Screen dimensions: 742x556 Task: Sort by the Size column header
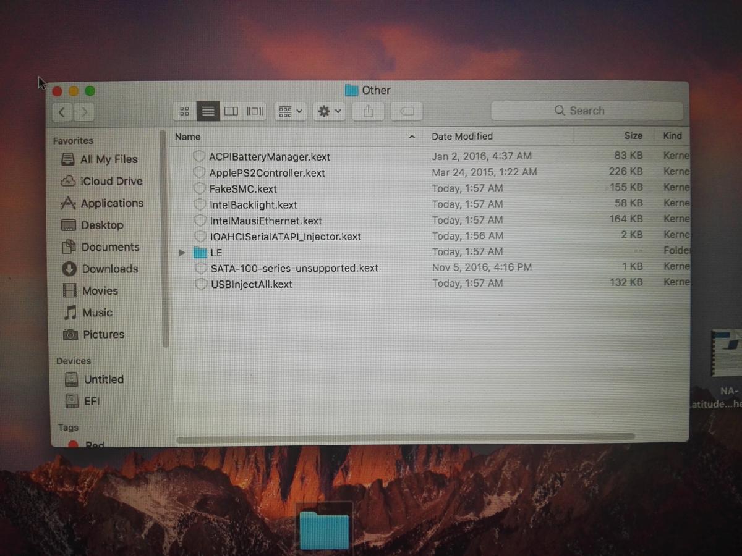coord(633,135)
